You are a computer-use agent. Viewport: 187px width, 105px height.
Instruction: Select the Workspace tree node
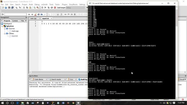[8, 24]
